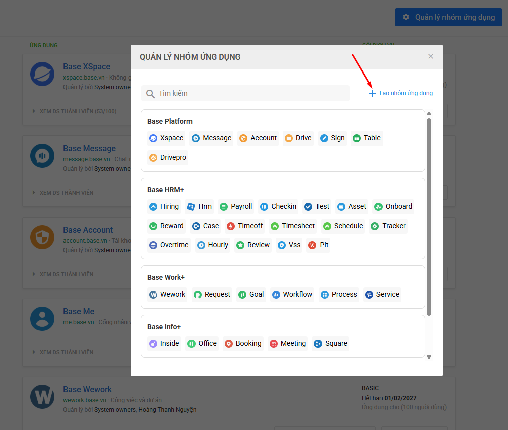The width and height of the screenshot is (508, 430).
Task: Open the Hourly app chip
Action: [213, 245]
